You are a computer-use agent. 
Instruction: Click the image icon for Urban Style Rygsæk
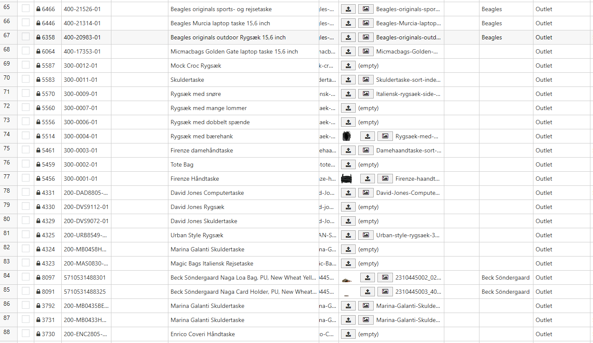click(365, 235)
